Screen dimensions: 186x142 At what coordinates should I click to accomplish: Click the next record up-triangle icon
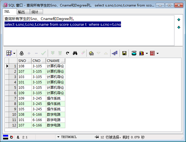106,53
